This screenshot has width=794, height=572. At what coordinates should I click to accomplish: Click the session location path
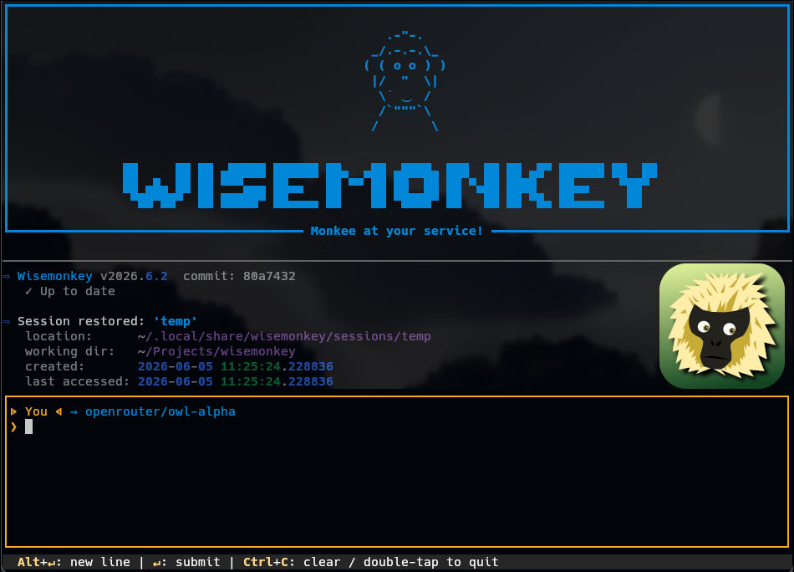pos(284,336)
